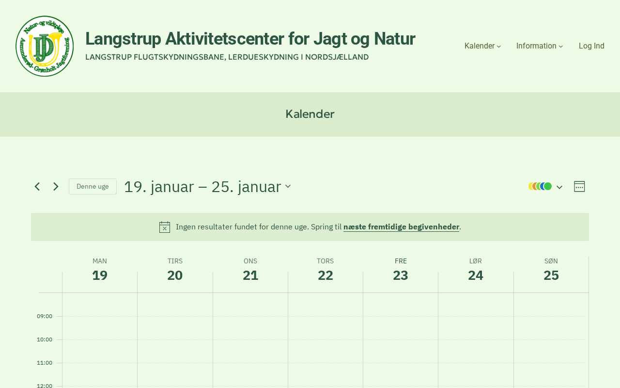Select Wednesday 21 in the week header
Viewport: 620px width, 388px height.
coord(250,275)
